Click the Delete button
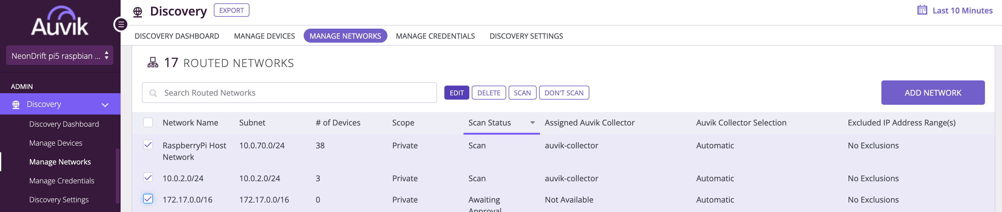Viewport: 1002px width, 212px height. click(x=489, y=93)
